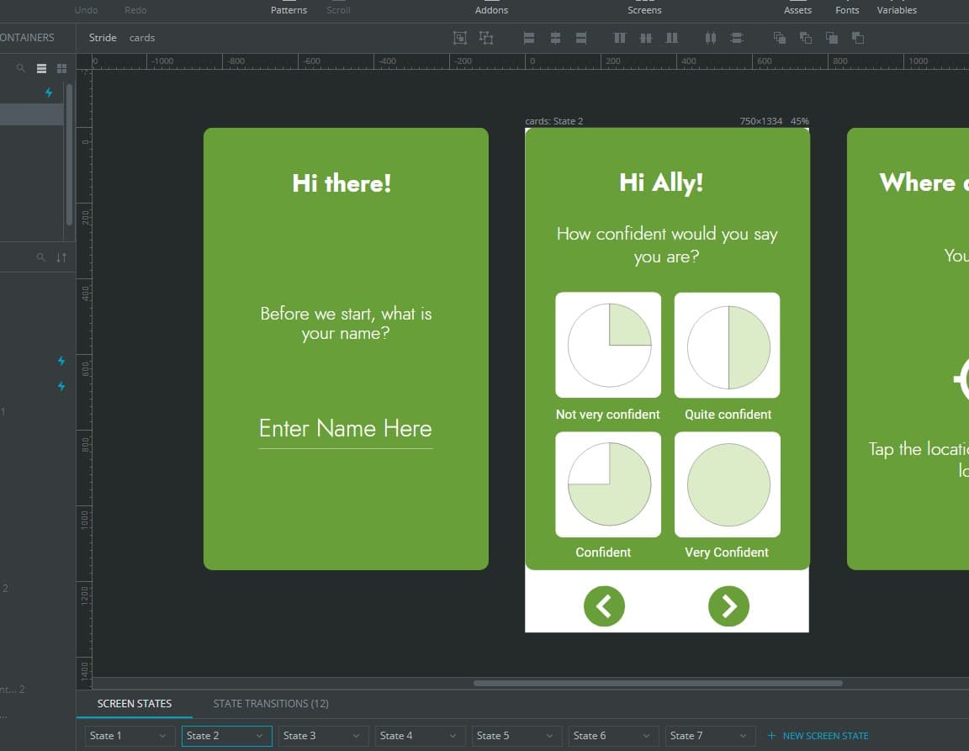Open the Fonts menu

846,10
